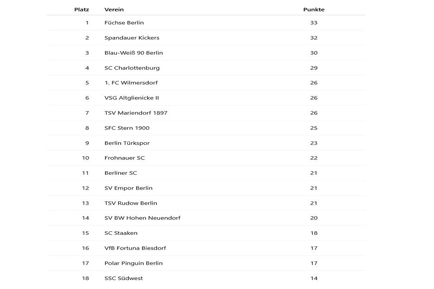This screenshot has height=289, width=434.
Task: Click 1. FC Wilmersdorf team name
Action: 131,83
